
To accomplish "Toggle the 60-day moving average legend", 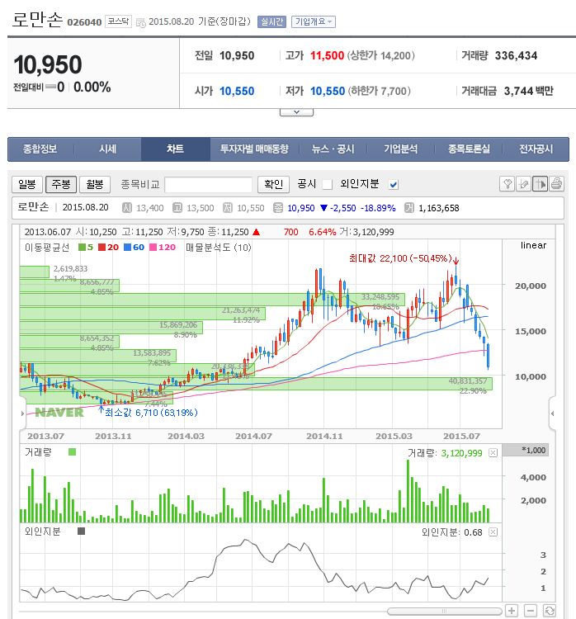I will (x=134, y=248).
